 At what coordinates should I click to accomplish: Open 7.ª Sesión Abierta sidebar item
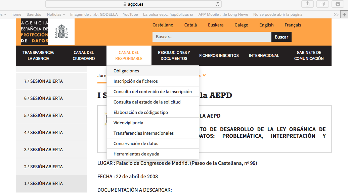click(51, 81)
